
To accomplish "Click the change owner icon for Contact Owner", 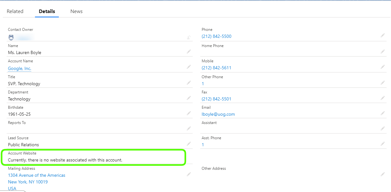I will pyautogui.click(x=189, y=38).
